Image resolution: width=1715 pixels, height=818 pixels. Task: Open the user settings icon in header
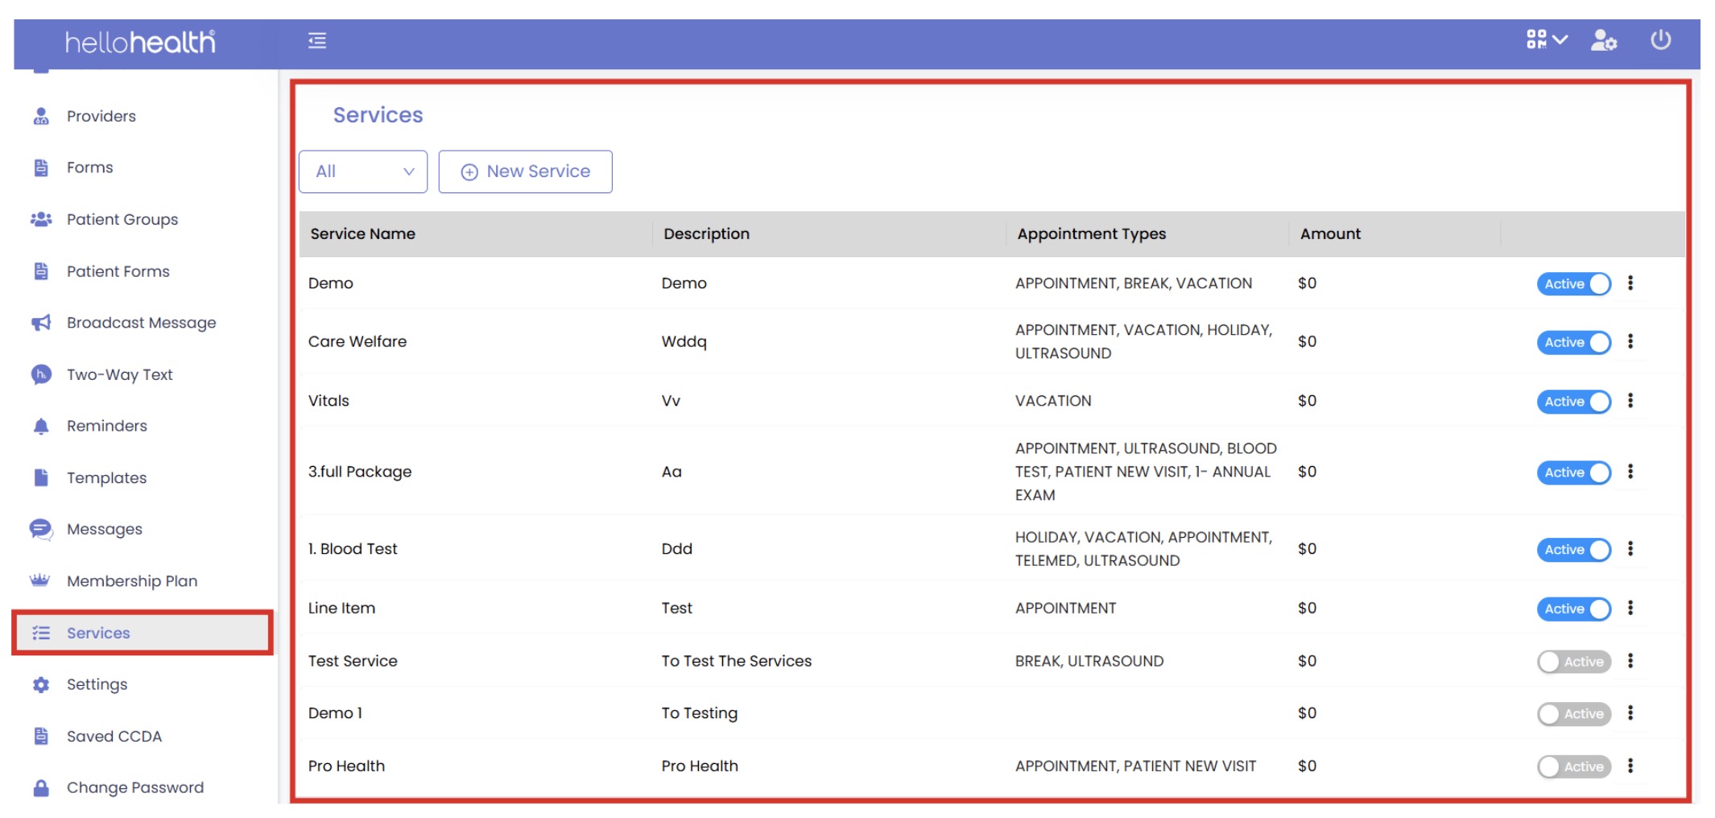coord(1603,40)
